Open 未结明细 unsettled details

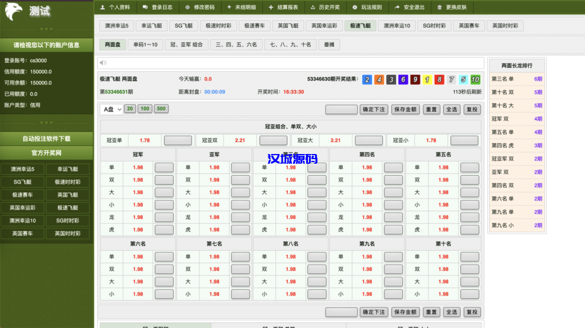pyautogui.click(x=242, y=7)
